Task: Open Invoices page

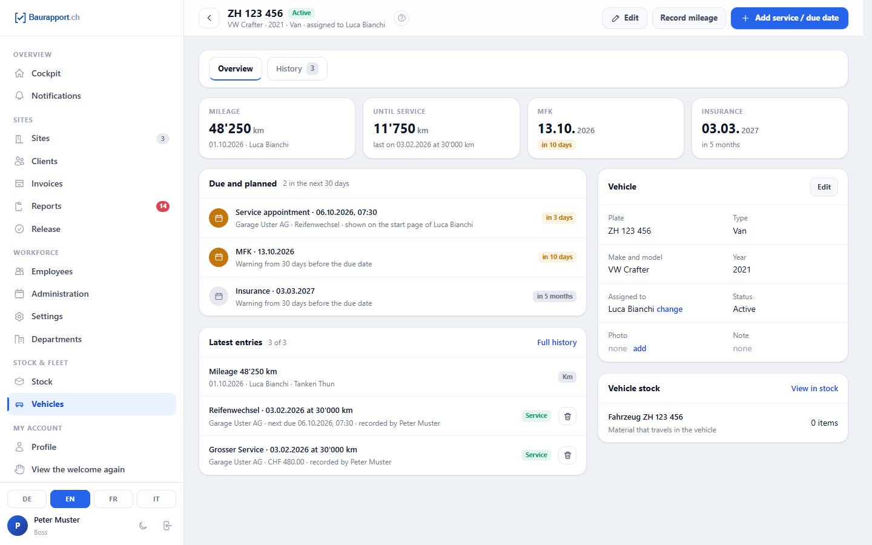Action: (91, 183)
